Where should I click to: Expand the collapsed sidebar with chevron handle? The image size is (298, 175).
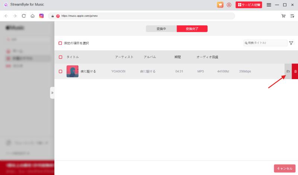52,93
